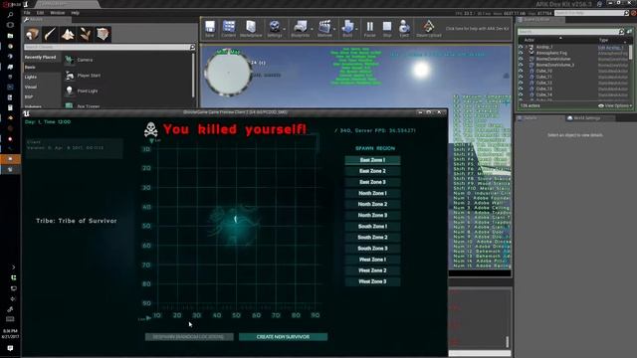The image size is (637, 358).
Task: Toggle visibility of Cube_11 actor
Action: (x=521, y=77)
